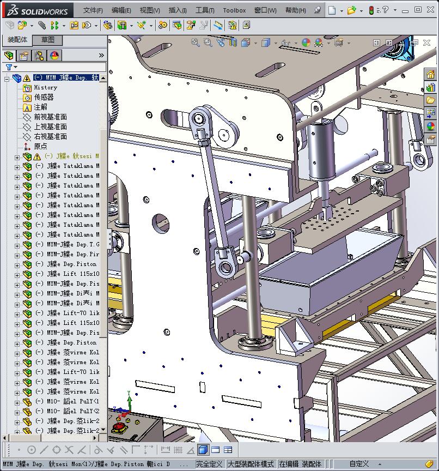The height and width of the screenshot is (471, 439).
Task: Toggle Hide/Show Items glasses icon
Action: (x=285, y=43)
